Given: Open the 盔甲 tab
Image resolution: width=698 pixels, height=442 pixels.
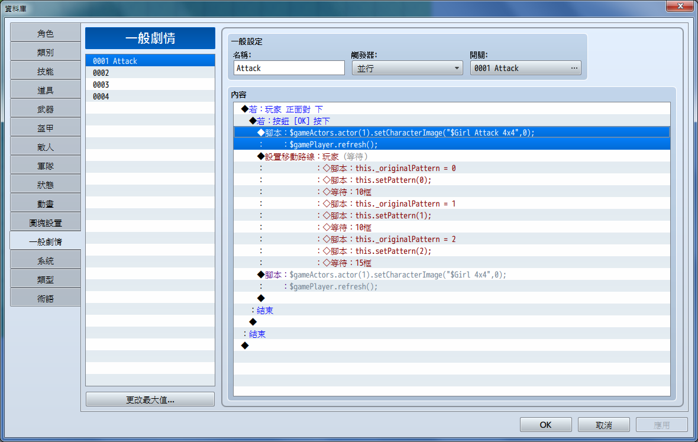Looking at the screenshot, I should pos(46,128).
